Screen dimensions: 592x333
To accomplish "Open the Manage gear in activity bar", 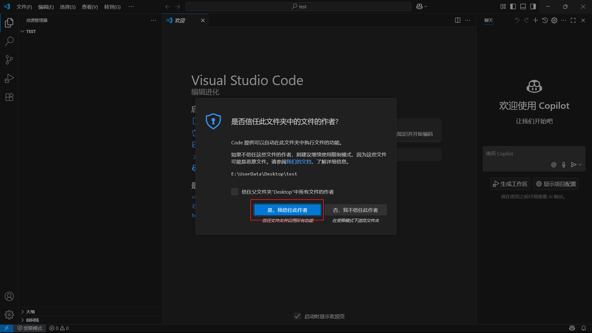I will 9,315.
